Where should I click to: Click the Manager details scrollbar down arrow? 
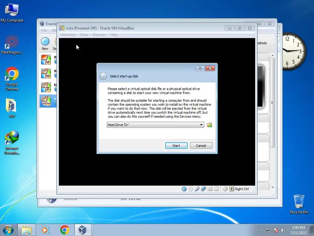273,187
